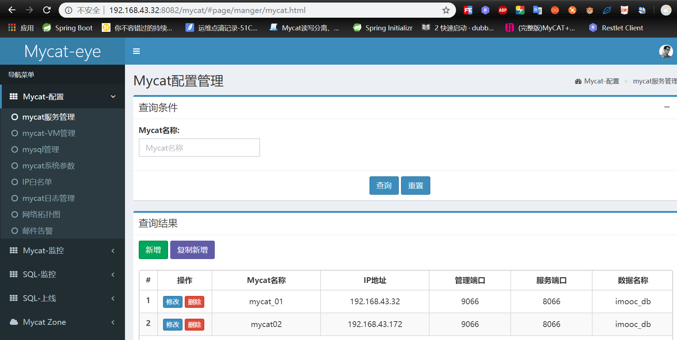Open the 你不容错过的持续 bookmark
The image size is (677, 340).
pyautogui.click(x=137, y=28)
